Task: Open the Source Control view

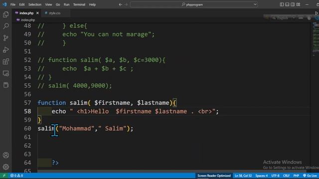Action: 6,38
